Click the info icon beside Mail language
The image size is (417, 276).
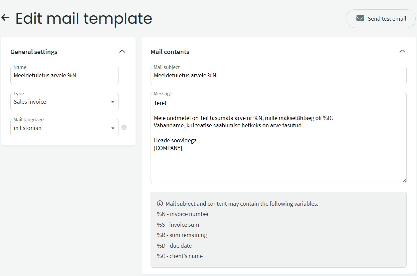coord(124,128)
